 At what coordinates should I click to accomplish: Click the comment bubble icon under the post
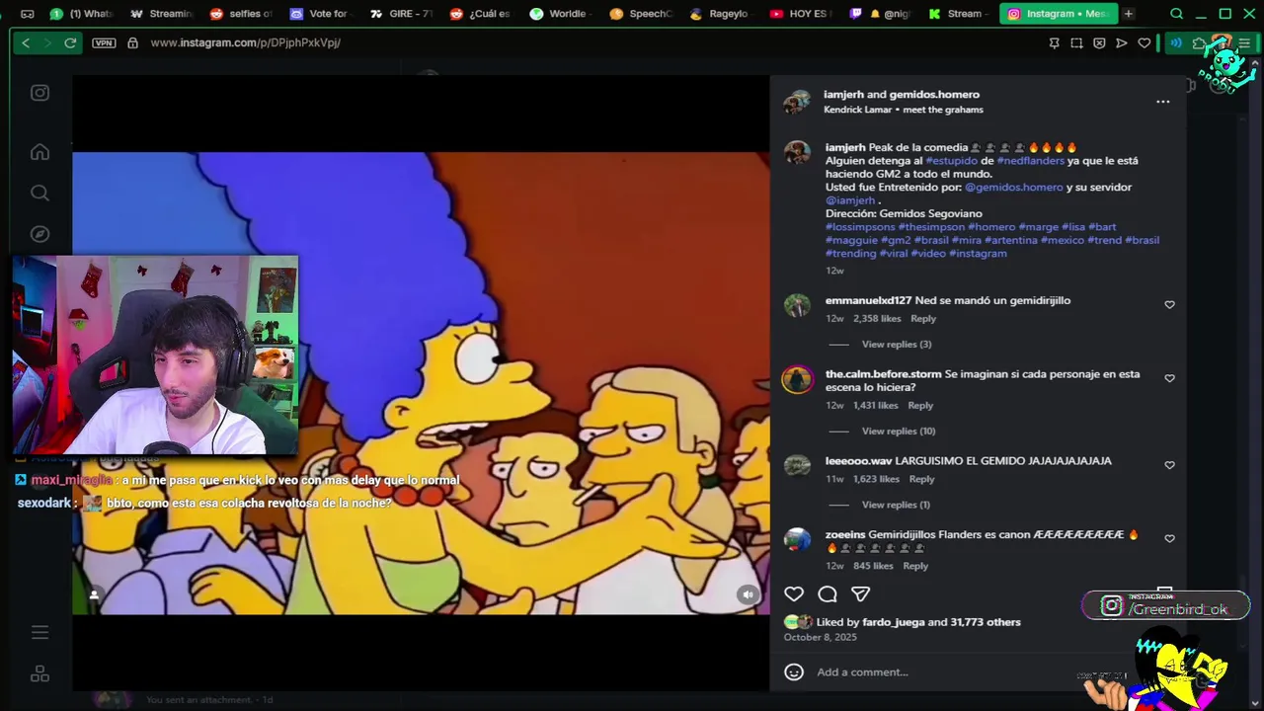pyautogui.click(x=828, y=593)
